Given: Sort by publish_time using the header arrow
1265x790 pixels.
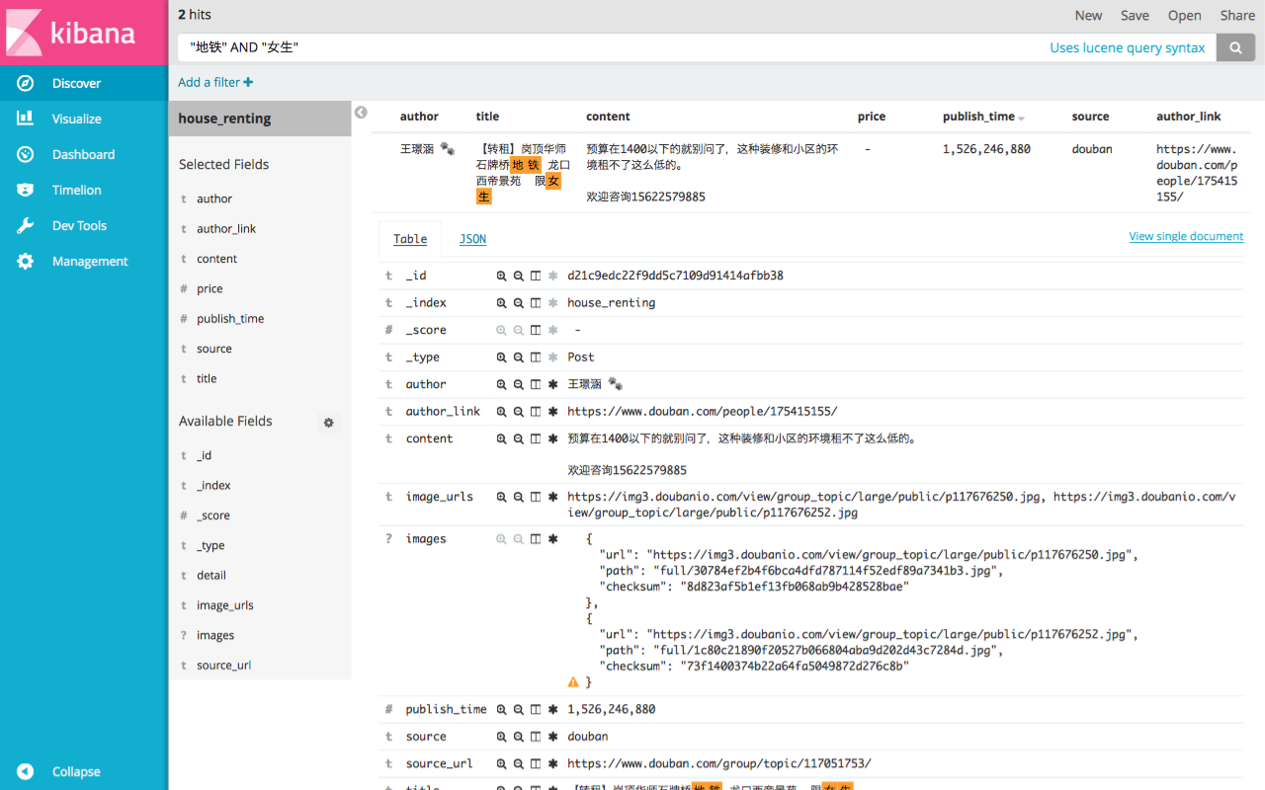Looking at the screenshot, I should 1021,118.
